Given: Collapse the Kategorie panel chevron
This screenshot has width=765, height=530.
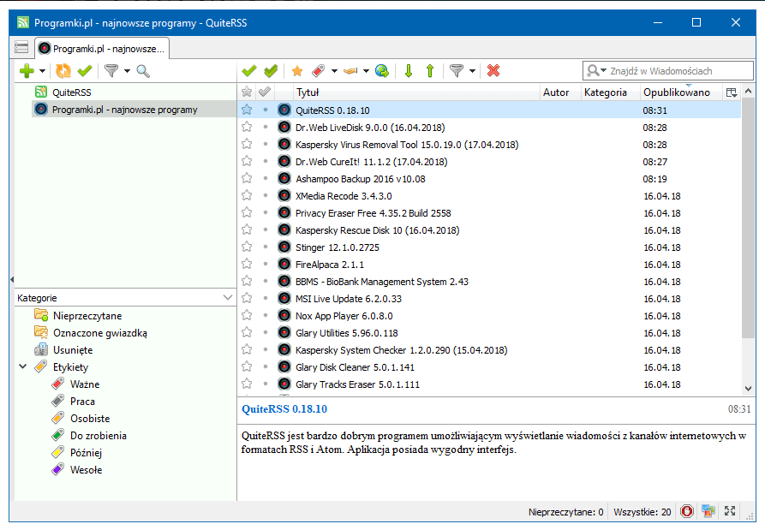Looking at the screenshot, I should point(228,297).
